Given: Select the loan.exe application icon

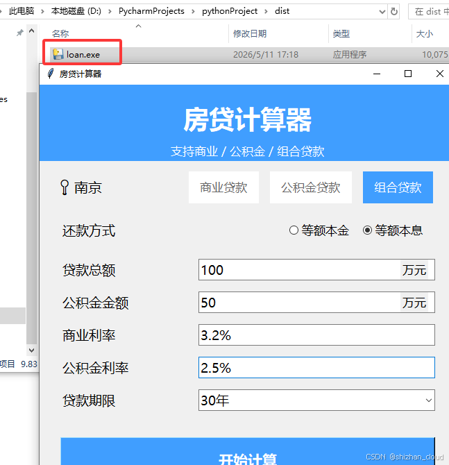Looking at the screenshot, I should click(x=58, y=54).
